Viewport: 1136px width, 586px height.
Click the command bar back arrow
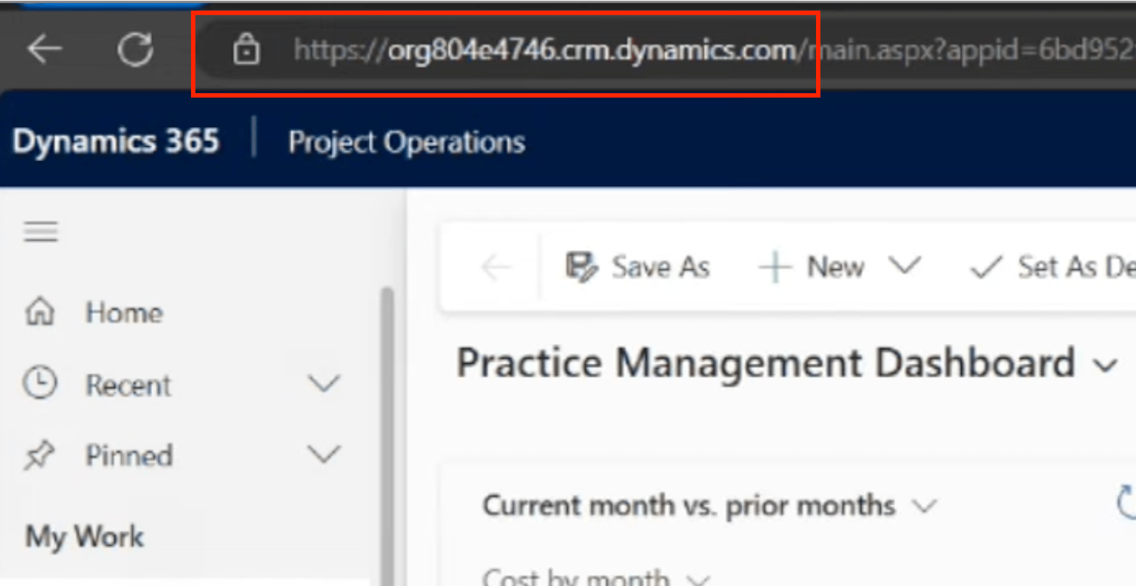[495, 268]
